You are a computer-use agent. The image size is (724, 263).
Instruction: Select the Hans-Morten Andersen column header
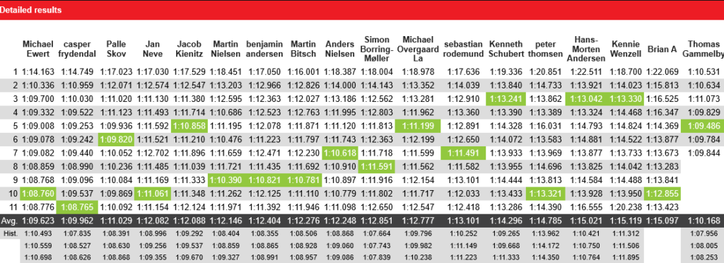[585, 49]
